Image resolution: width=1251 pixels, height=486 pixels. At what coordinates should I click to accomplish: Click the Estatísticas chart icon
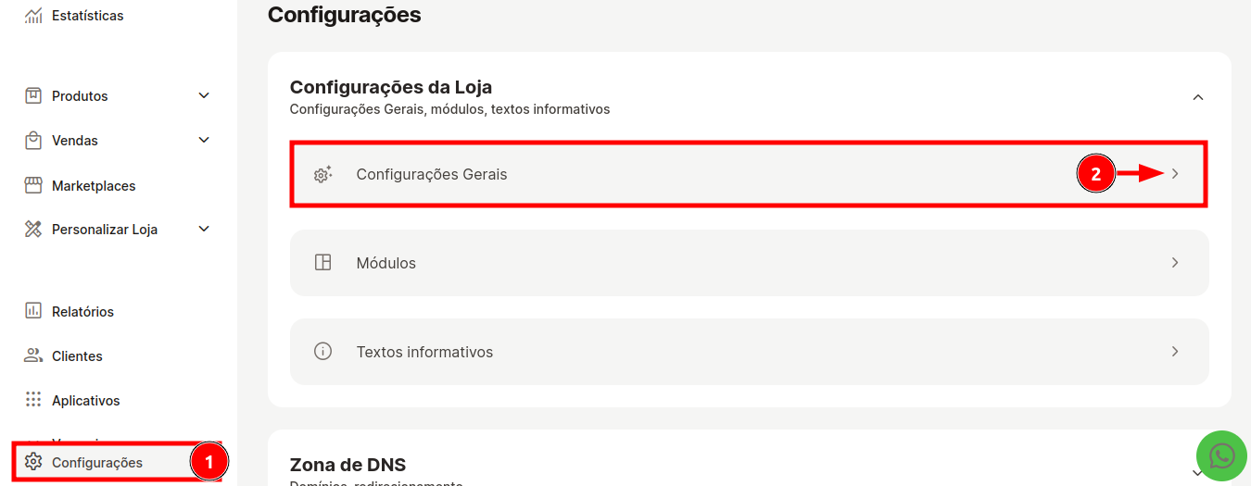pos(33,16)
